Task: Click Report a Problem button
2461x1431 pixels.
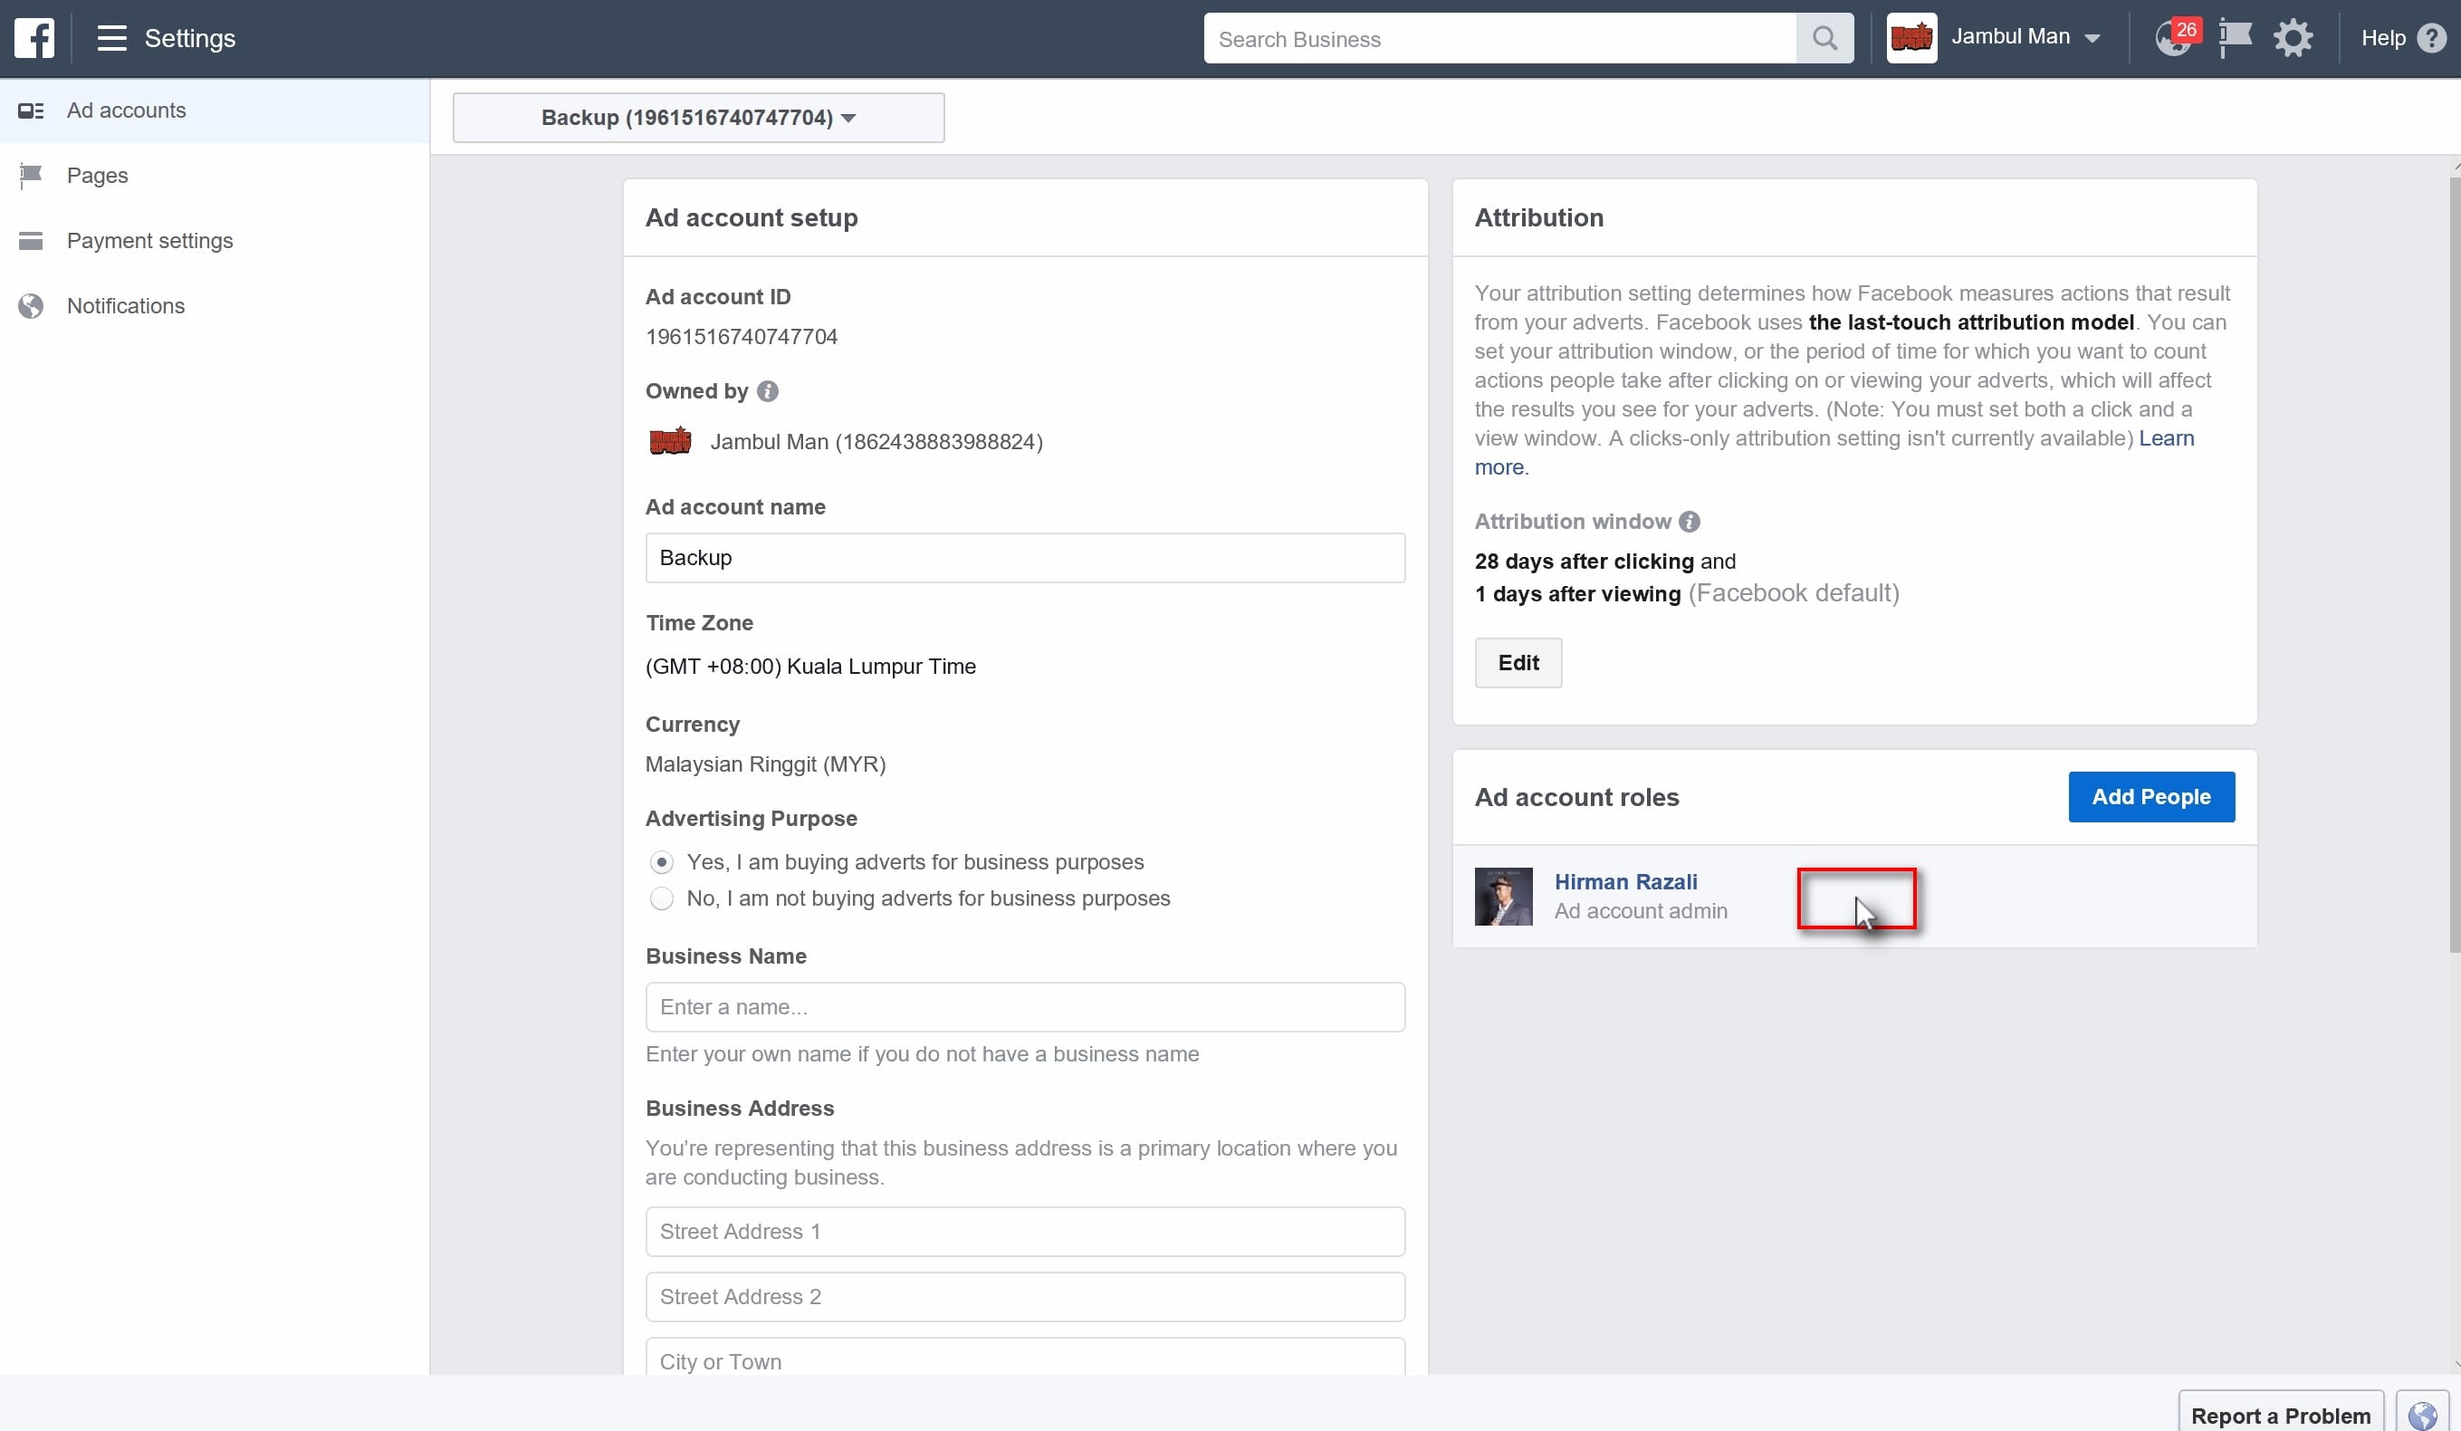Action: [2280, 1415]
